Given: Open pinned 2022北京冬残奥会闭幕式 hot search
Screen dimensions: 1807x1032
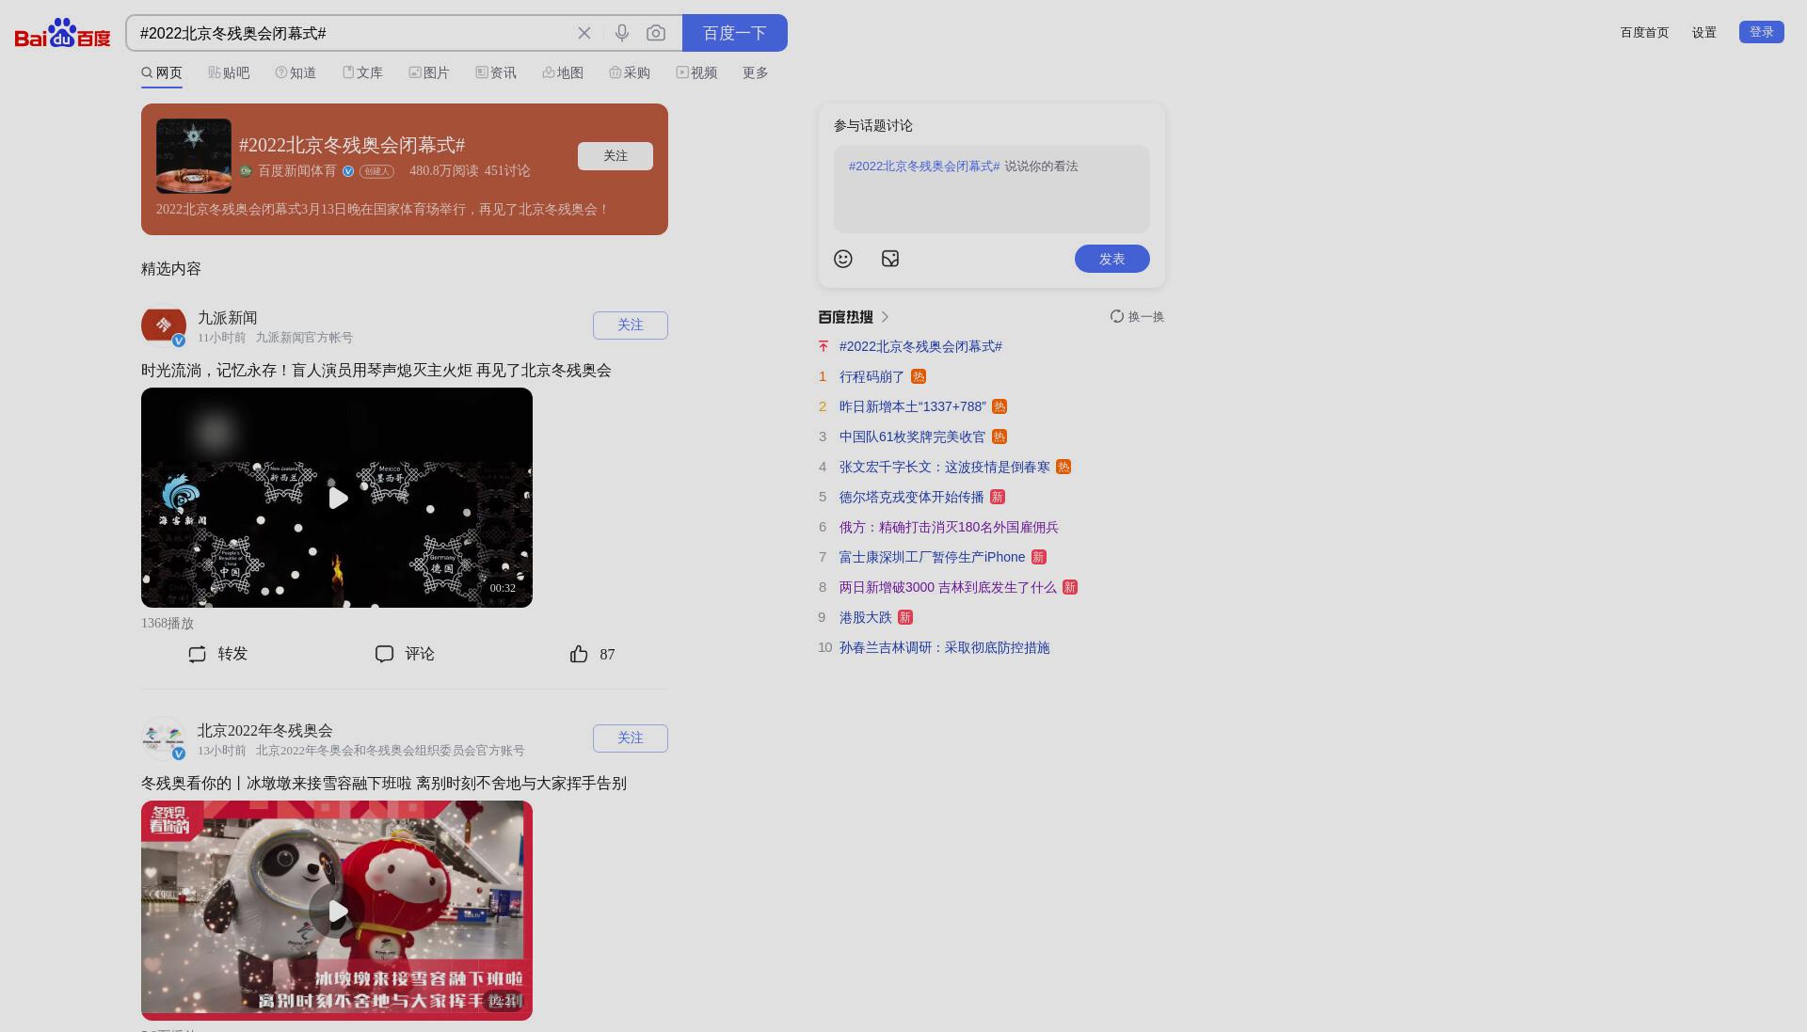Looking at the screenshot, I should click(920, 347).
